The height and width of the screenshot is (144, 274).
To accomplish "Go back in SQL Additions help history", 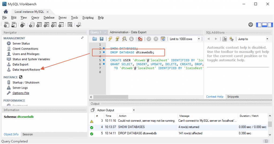I will click(x=208, y=39).
